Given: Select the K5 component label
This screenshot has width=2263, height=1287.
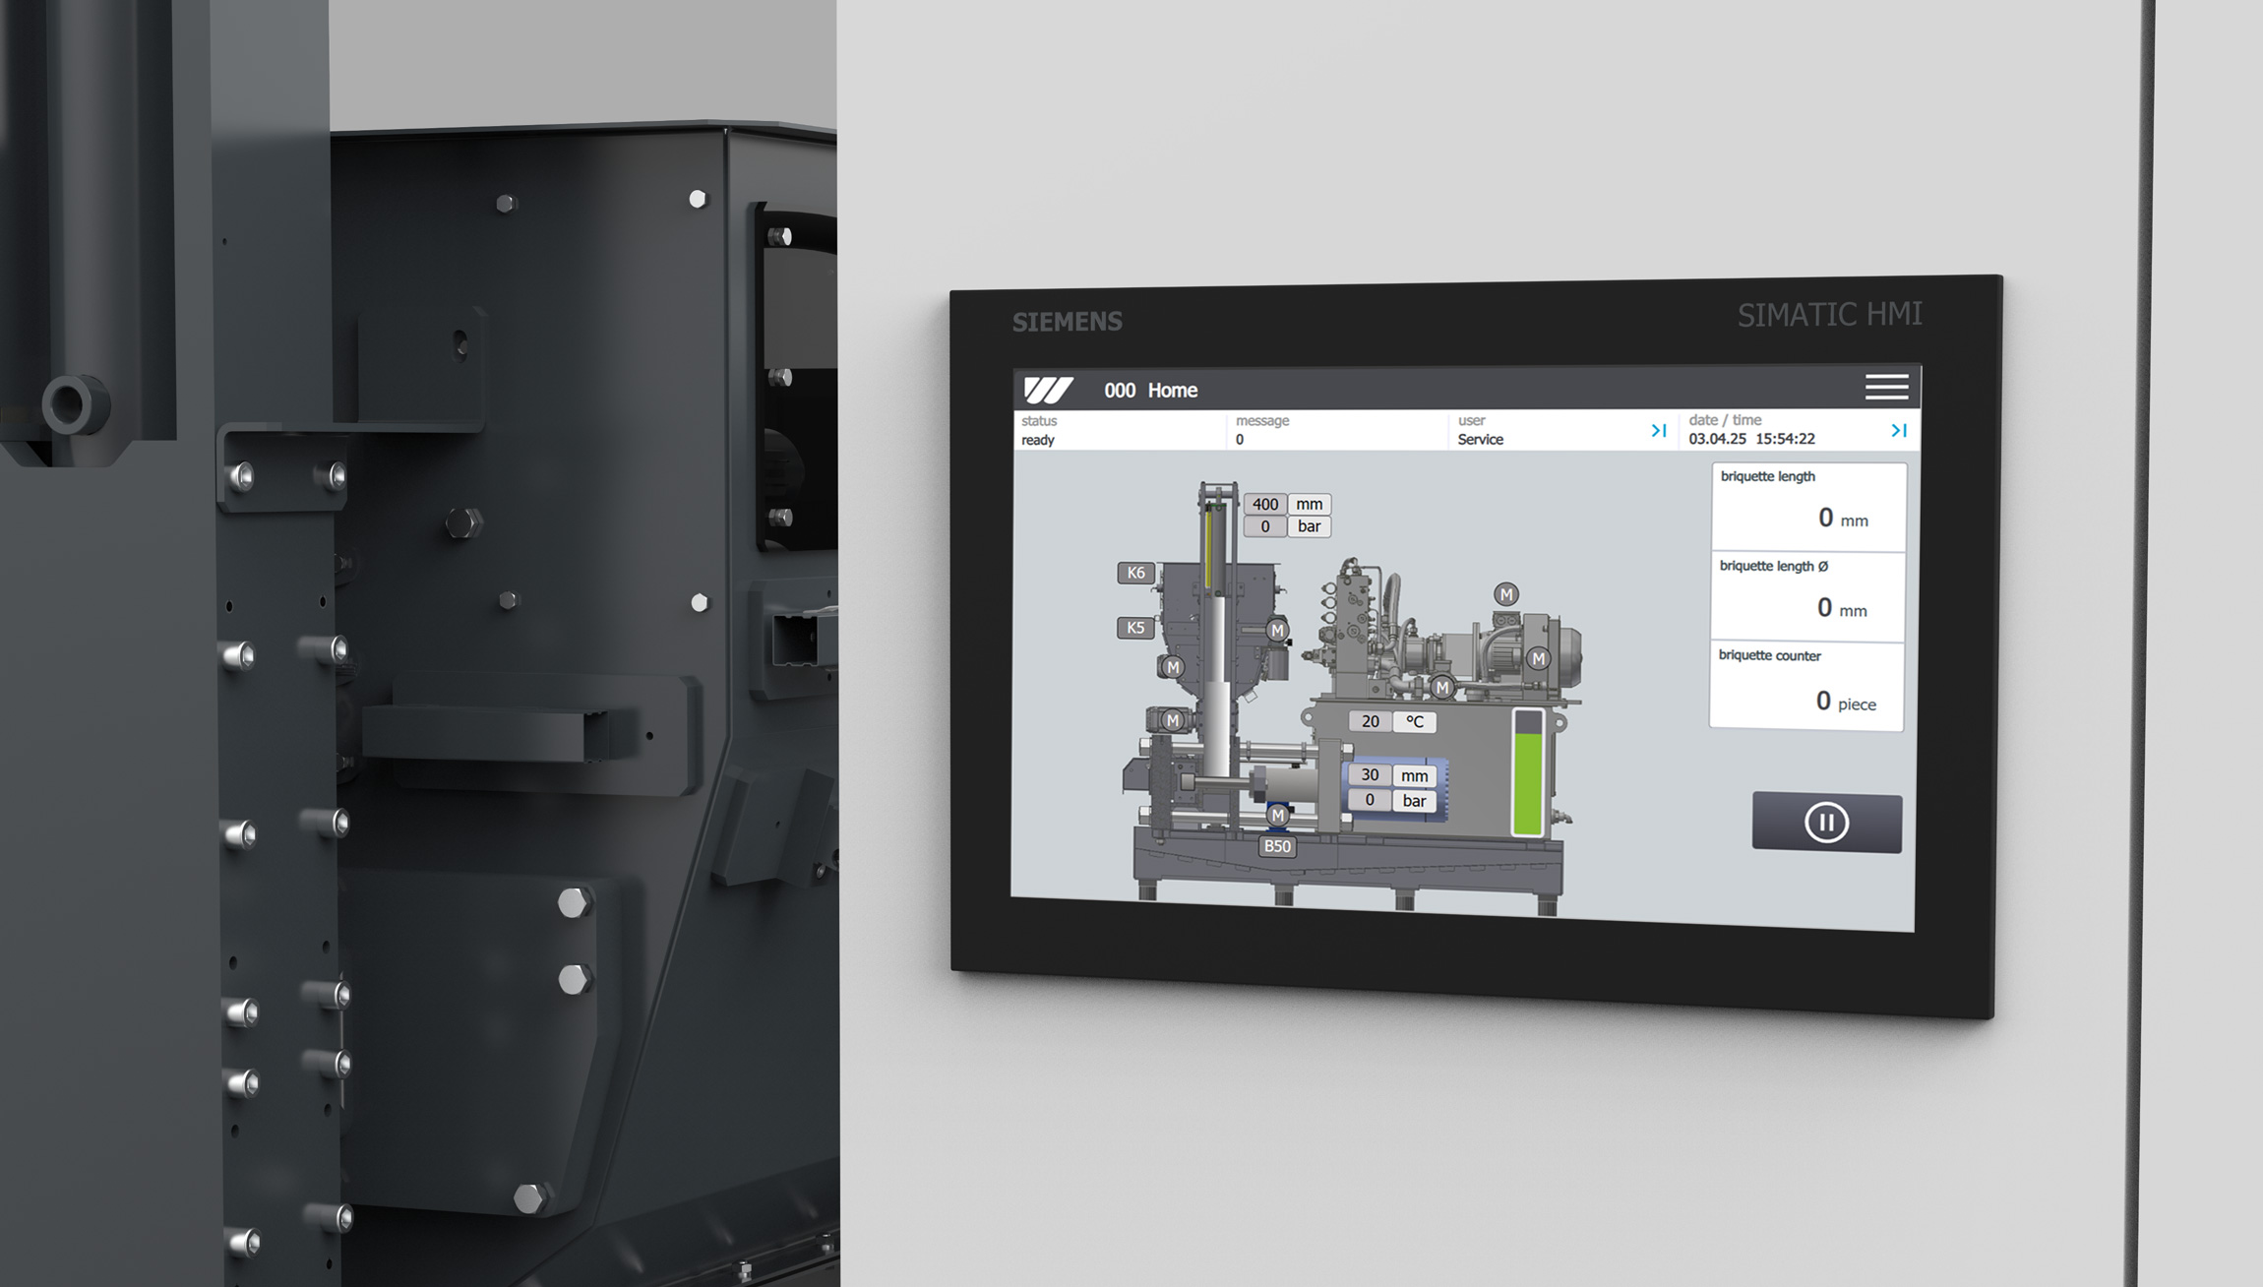Looking at the screenshot, I should click(1136, 627).
